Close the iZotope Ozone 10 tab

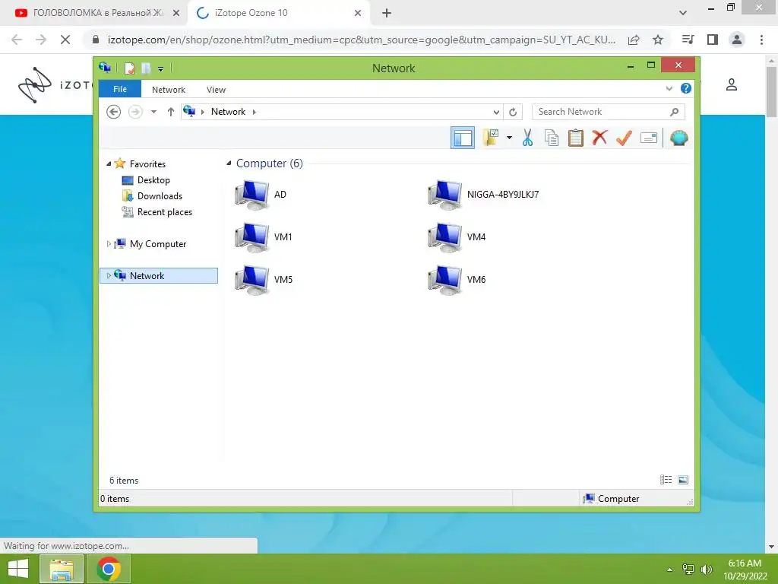[358, 13]
